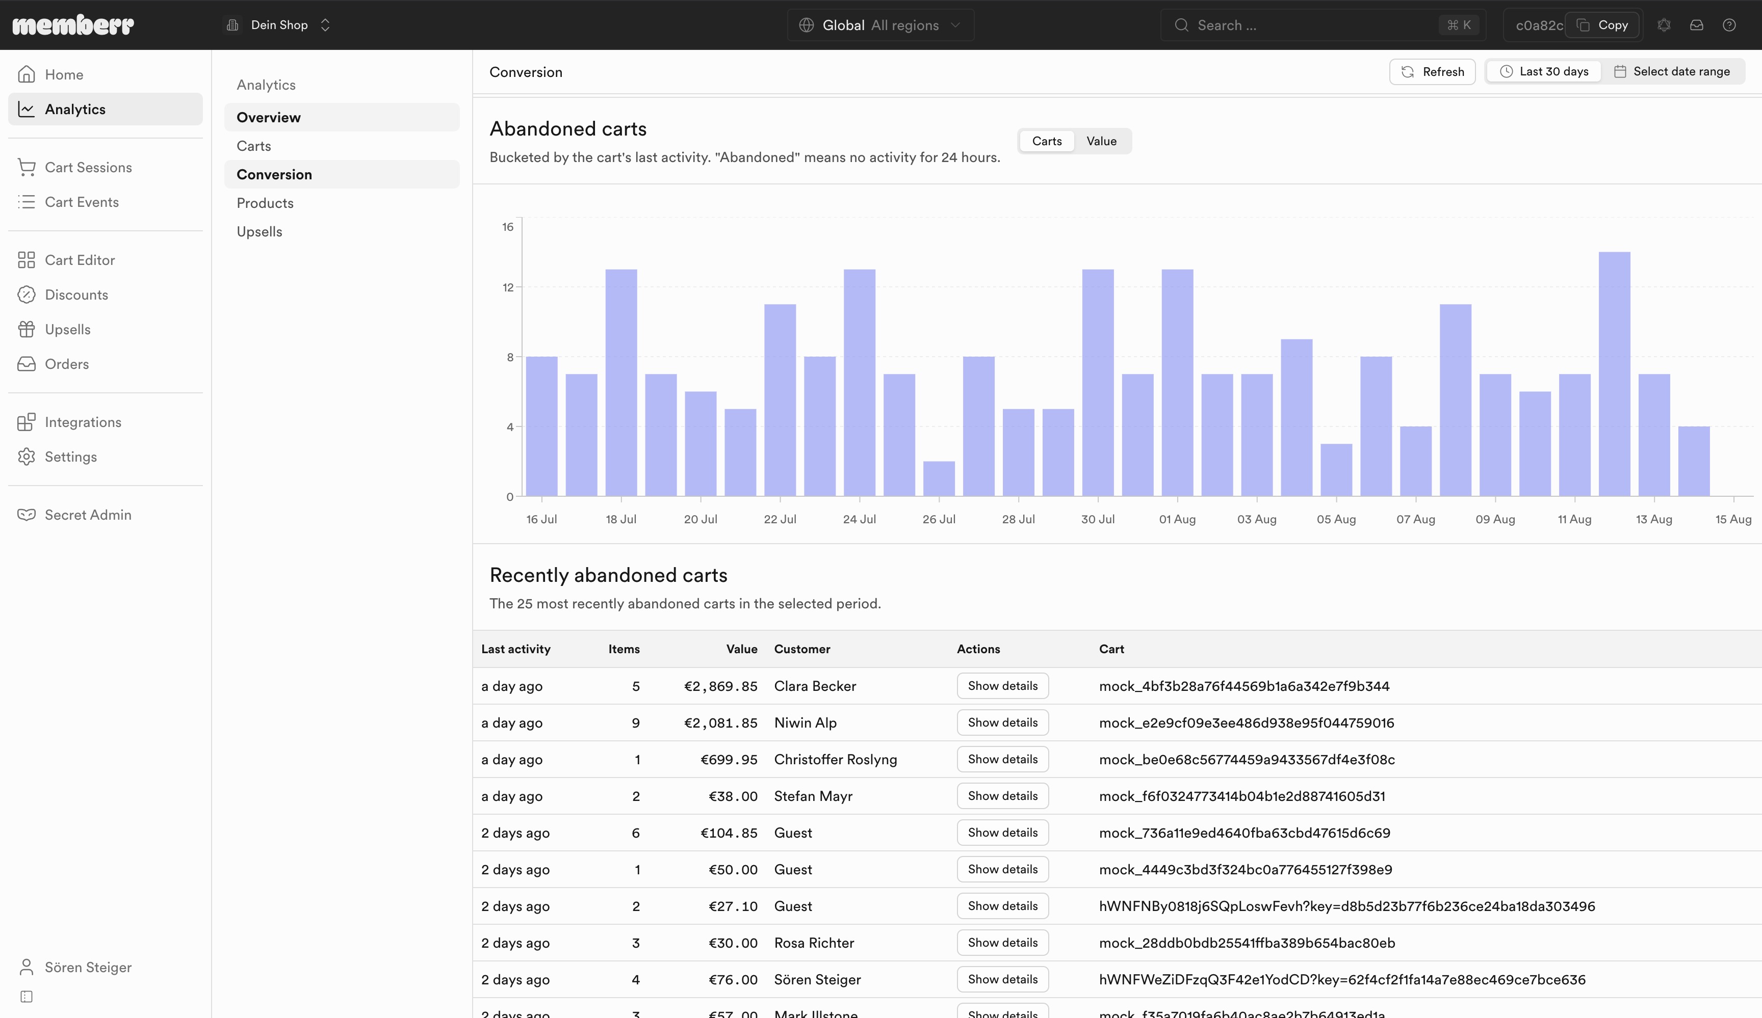Open the help question mark icon

pos(1728,25)
